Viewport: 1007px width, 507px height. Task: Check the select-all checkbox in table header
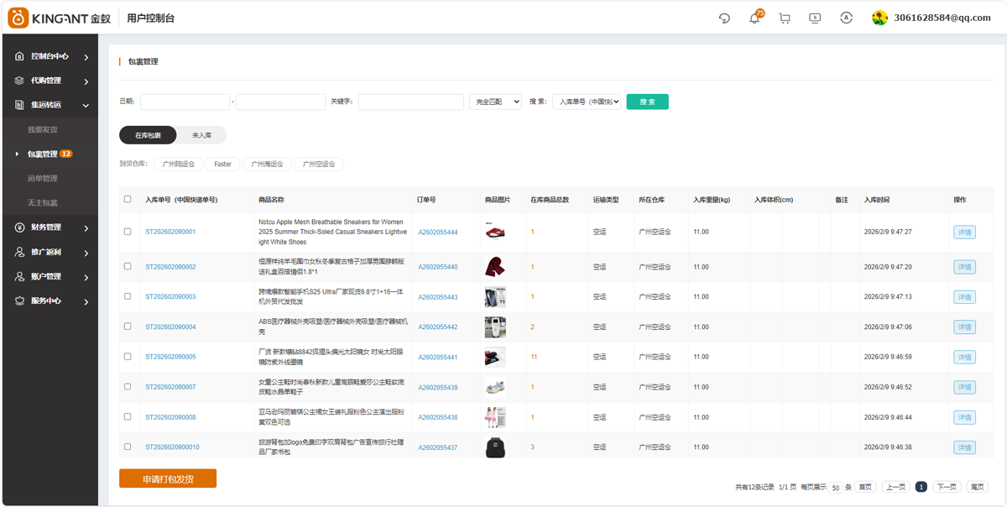tap(128, 200)
